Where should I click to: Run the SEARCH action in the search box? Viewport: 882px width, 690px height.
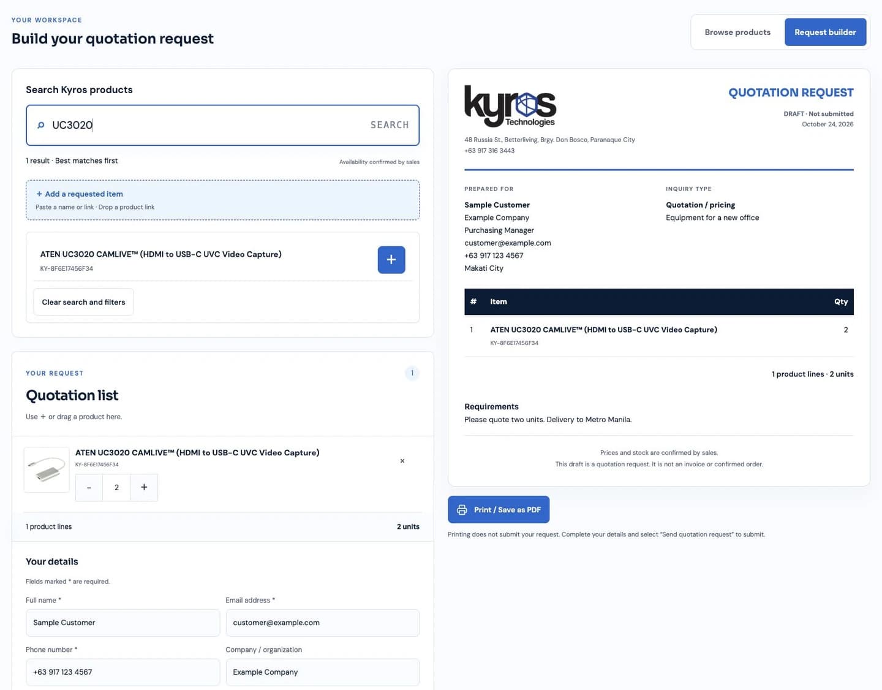(390, 125)
